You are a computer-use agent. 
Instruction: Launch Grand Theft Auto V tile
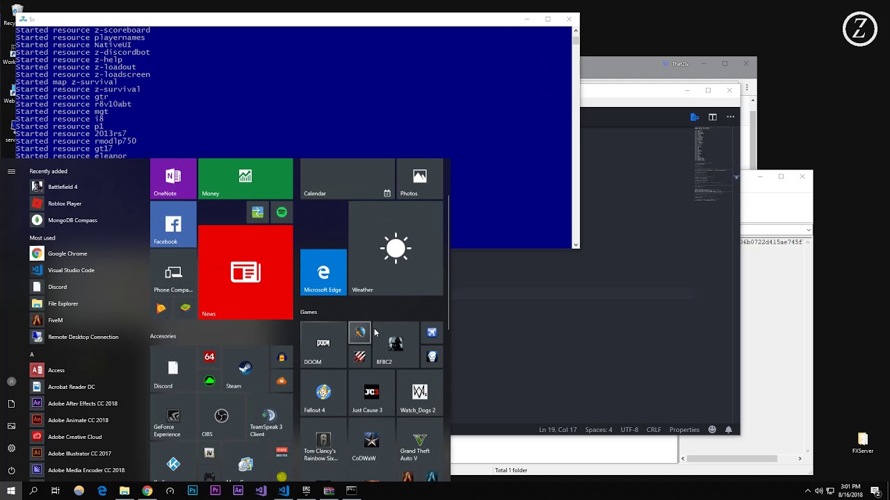[419, 440]
